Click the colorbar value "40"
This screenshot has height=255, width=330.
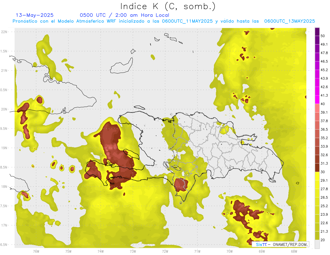click(x=323, y=104)
